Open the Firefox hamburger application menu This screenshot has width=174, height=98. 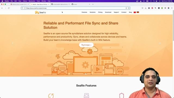(172, 8)
